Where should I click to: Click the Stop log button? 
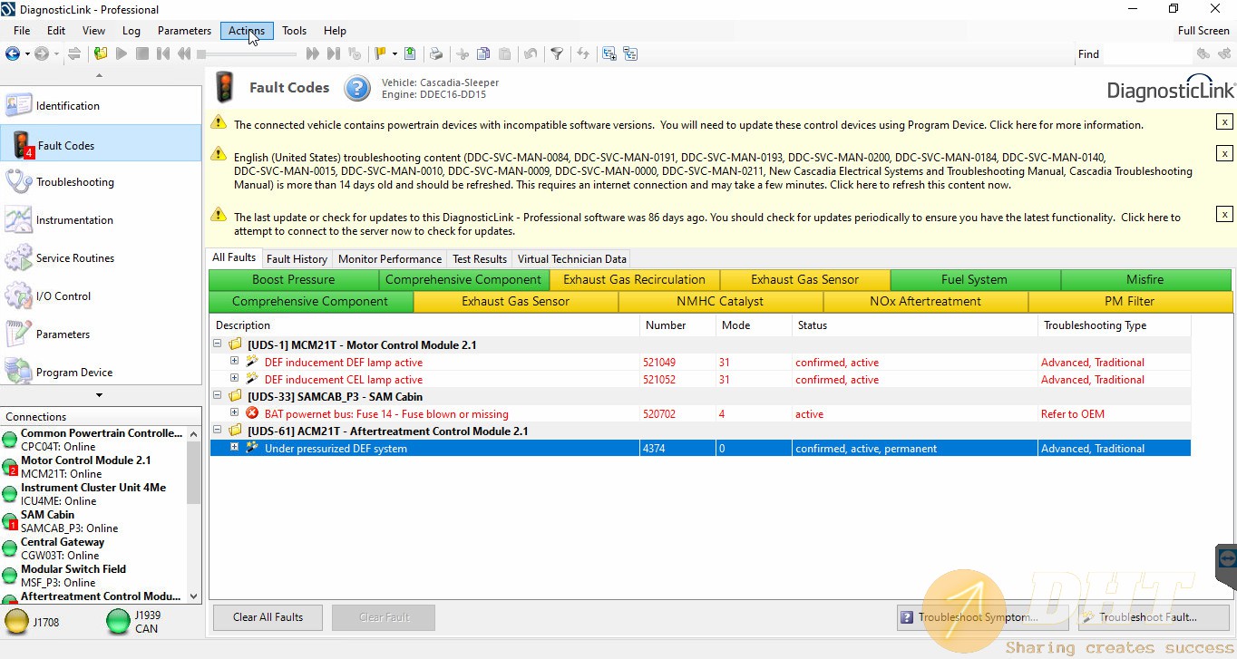(x=142, y=54)
